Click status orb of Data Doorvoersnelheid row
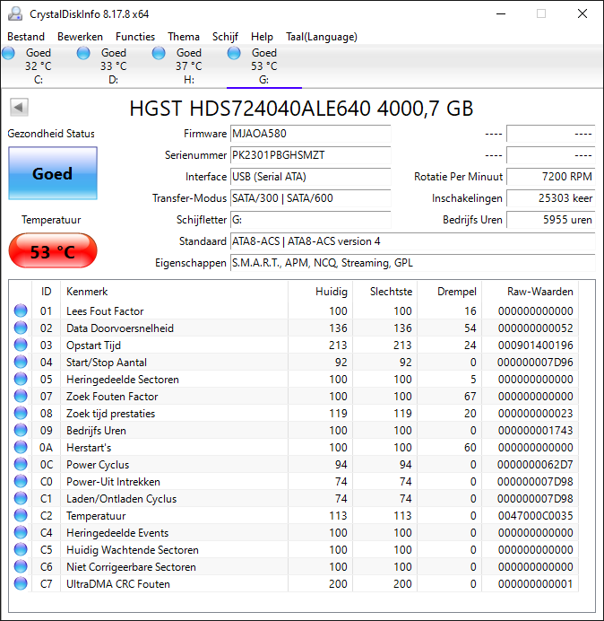 (21, 328)
